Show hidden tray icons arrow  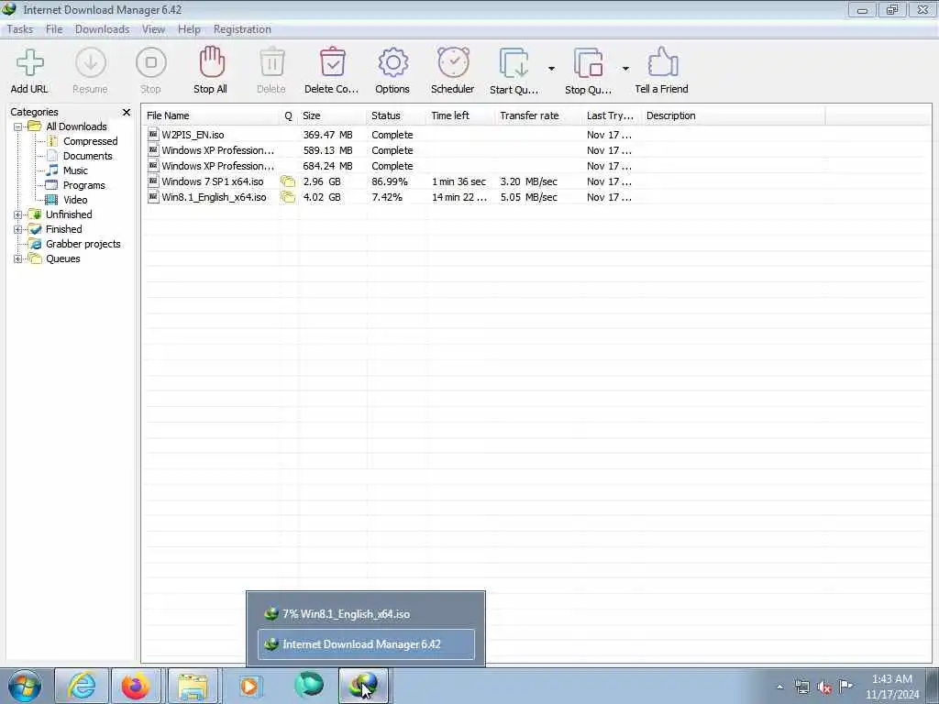(779, 687)
